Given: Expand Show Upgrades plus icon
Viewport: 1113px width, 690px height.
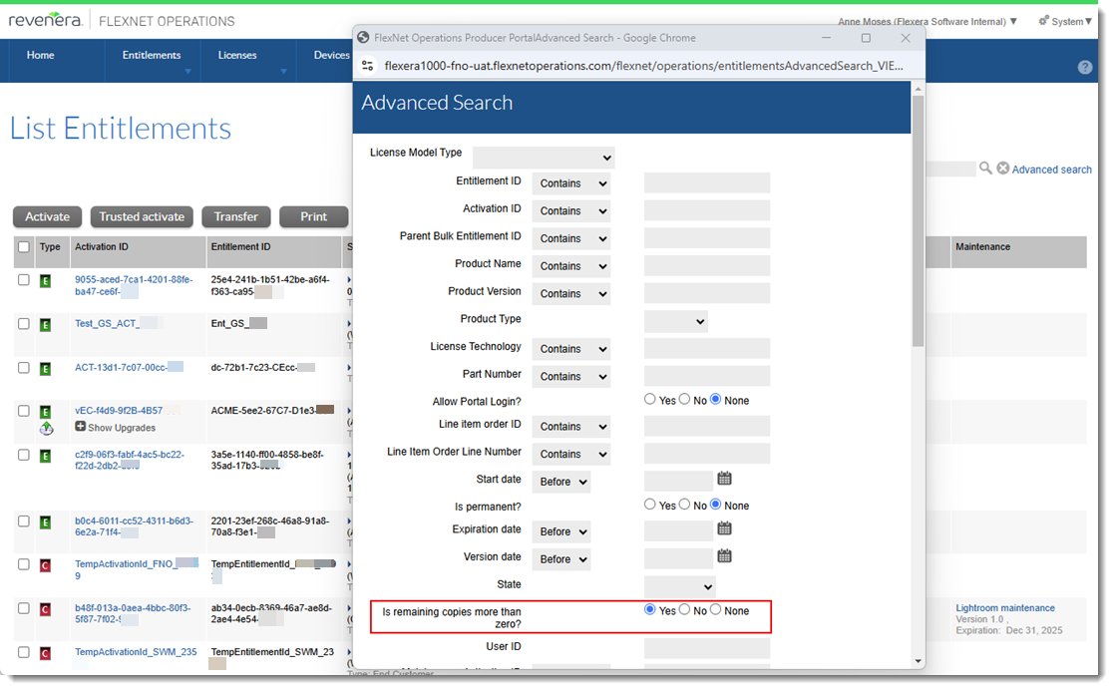Looking at the screenshot, I should coord(81,427).
